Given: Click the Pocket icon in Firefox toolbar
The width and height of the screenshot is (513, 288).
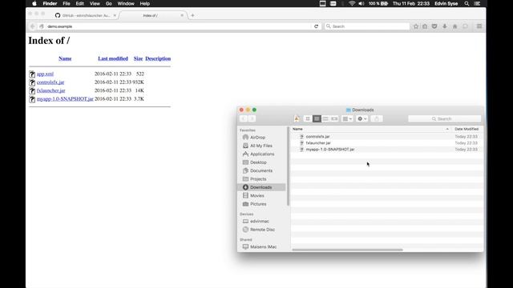Looking at the screenshot, I should tap(434, 26).
